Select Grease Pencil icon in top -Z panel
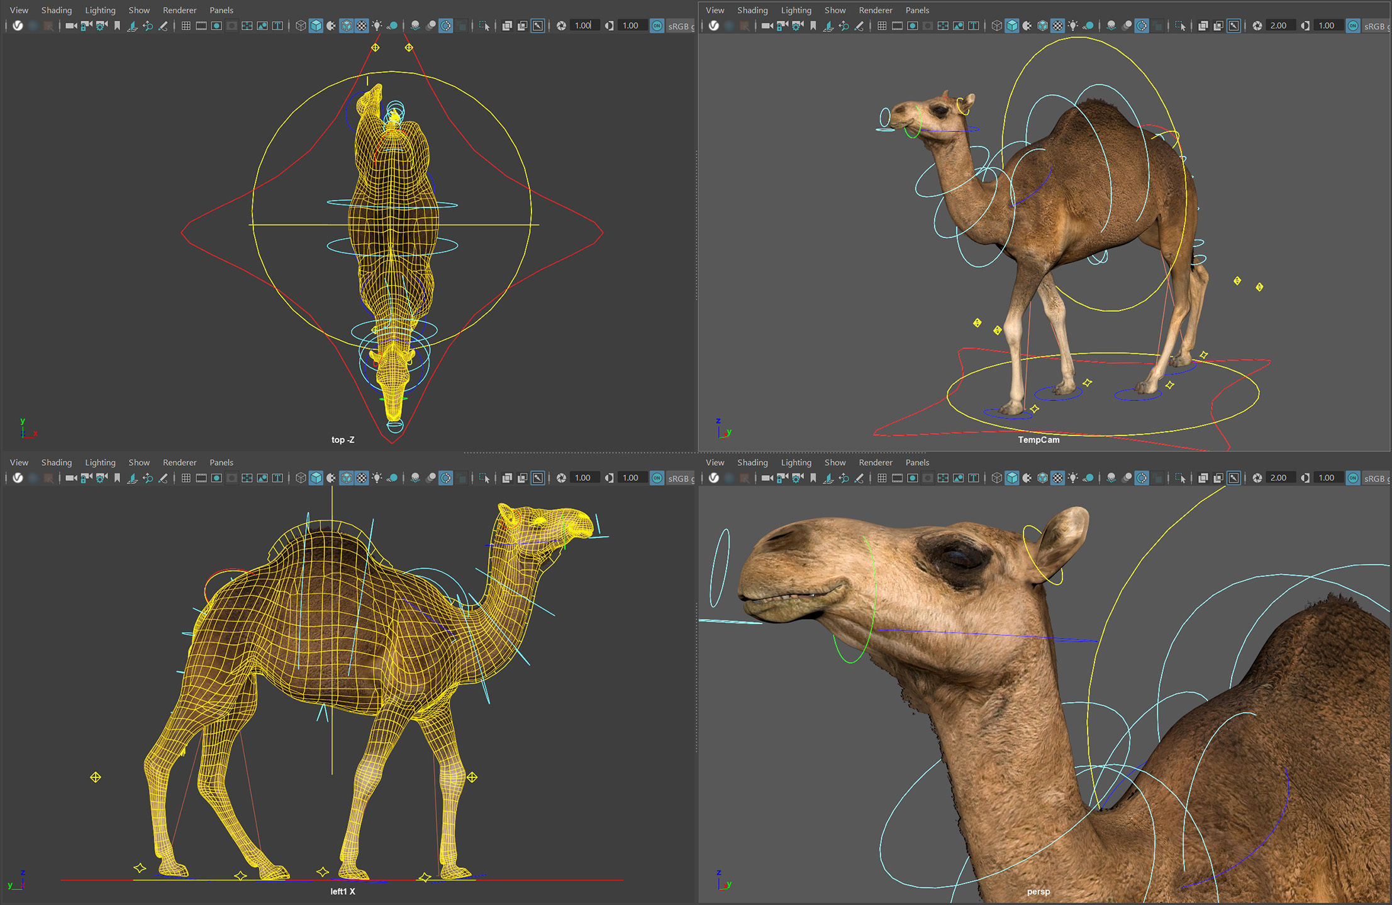This screenshot has height=905, width=1392. click(163, 26)
